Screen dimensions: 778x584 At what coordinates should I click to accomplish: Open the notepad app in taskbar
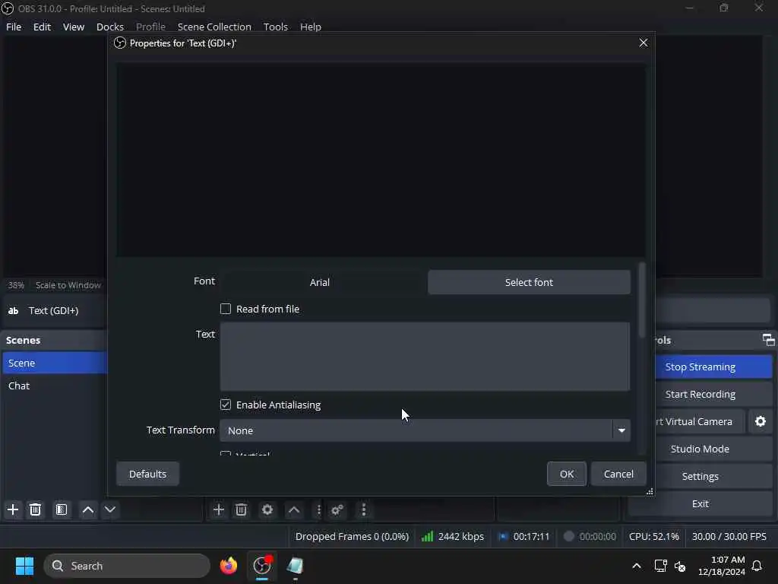295,566
